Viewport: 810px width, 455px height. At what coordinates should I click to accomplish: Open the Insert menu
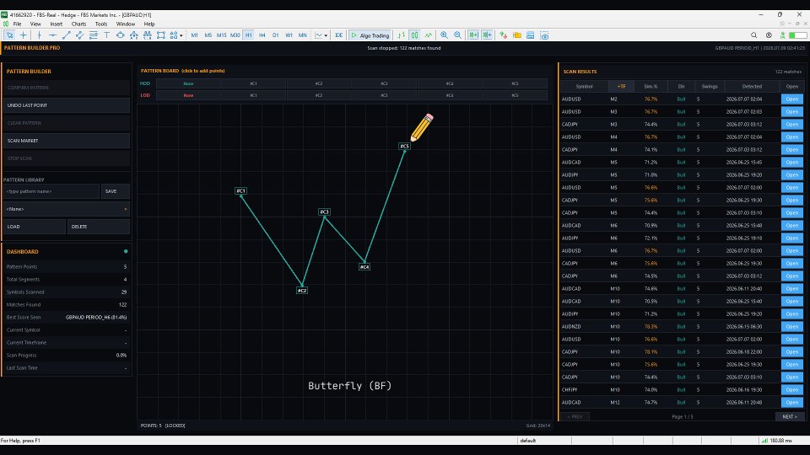(x=57, y=24)
